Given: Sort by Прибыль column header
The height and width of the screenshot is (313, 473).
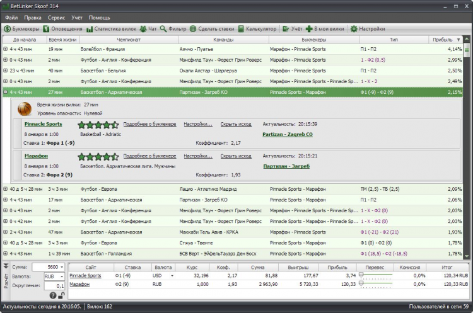Looking at the screenshot, I should click(x=446, y=40).
